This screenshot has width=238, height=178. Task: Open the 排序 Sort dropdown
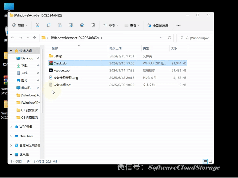[x=111, y=25]
